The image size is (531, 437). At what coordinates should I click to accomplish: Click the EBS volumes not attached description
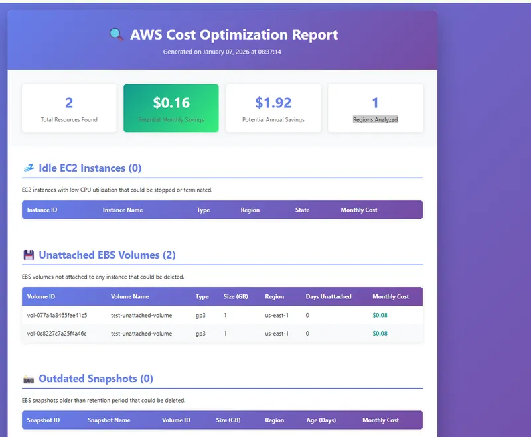[x=103, y=277]
